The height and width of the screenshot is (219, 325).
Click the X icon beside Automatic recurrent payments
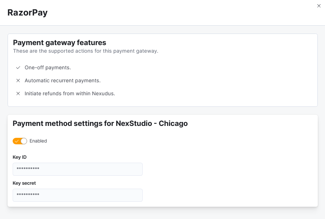tap(18, 80)
